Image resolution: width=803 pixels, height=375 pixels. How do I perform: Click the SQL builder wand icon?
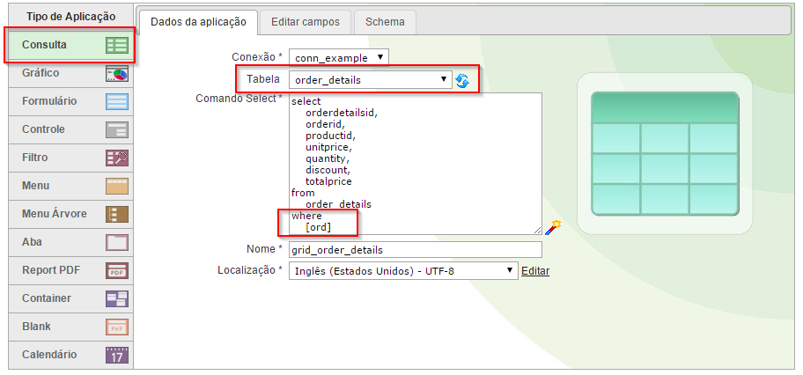coord(553,227)
